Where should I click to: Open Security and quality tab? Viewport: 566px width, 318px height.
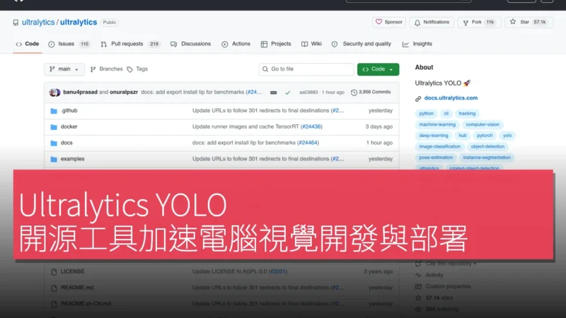[362, 44]
